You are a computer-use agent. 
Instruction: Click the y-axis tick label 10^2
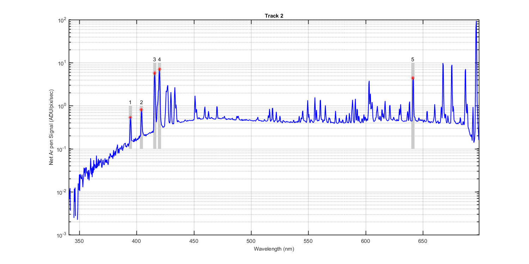tap(63, 20)
